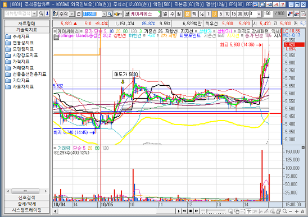308x217 pixels.
Task: Click the red letter A font icon
Action: [x=277, y=4]
